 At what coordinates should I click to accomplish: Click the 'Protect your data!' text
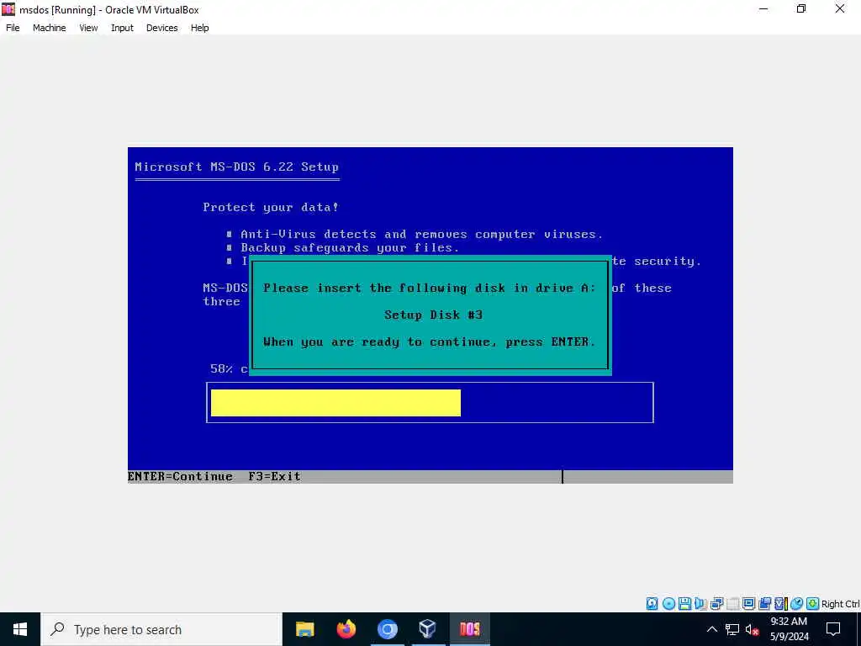[x=271, y=207]
